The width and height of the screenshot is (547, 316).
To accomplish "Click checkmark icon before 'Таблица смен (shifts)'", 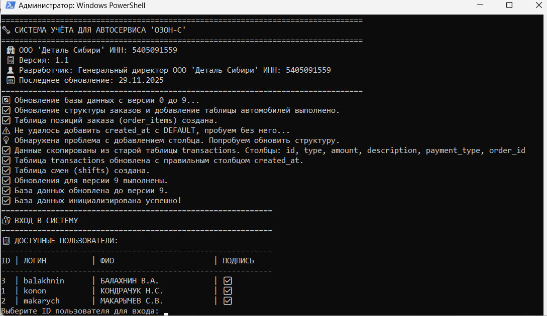I will click(x=6, y=171).
